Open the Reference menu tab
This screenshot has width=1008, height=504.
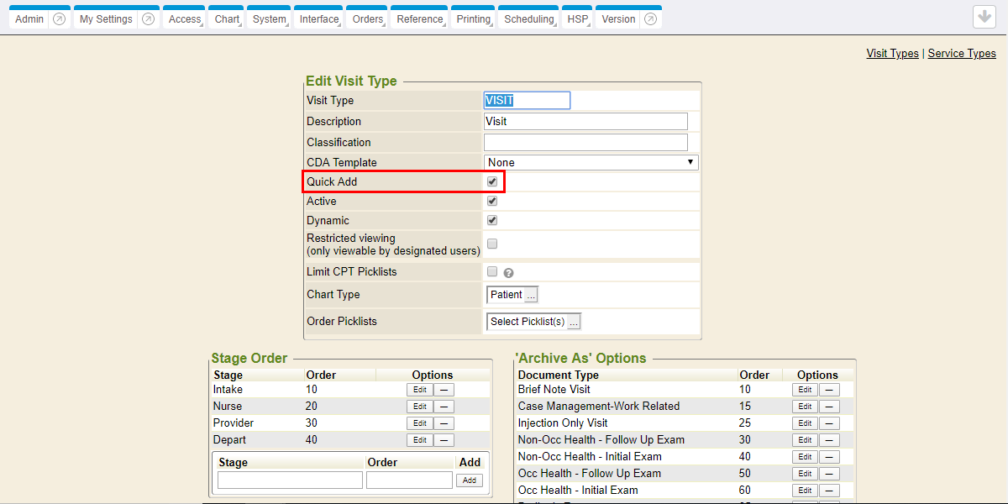point(420,19)
